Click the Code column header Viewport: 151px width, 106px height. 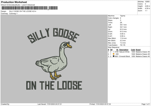133,49
